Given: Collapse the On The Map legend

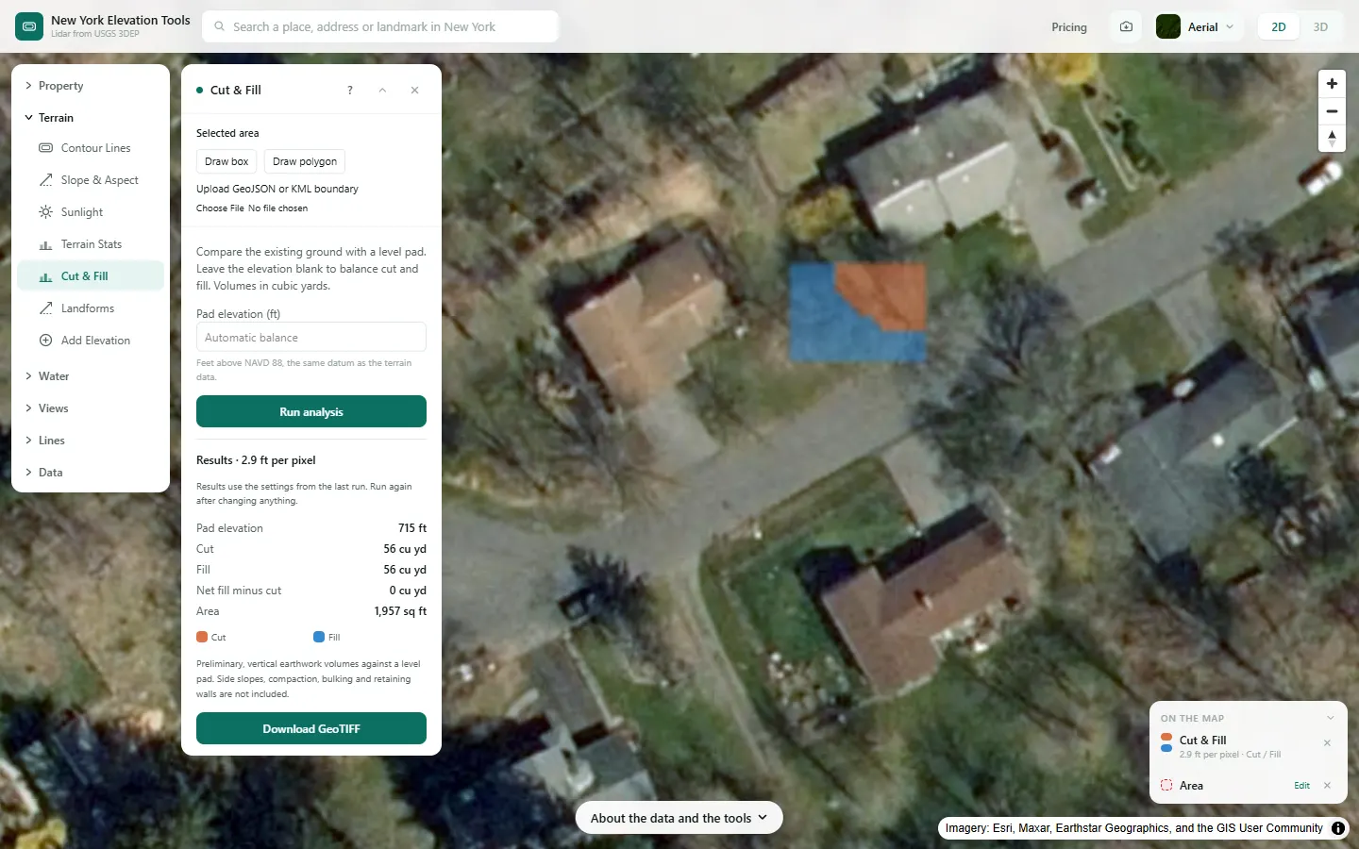Looking at the screenshot, I should pyautogui.click(x=1330, y=718).
